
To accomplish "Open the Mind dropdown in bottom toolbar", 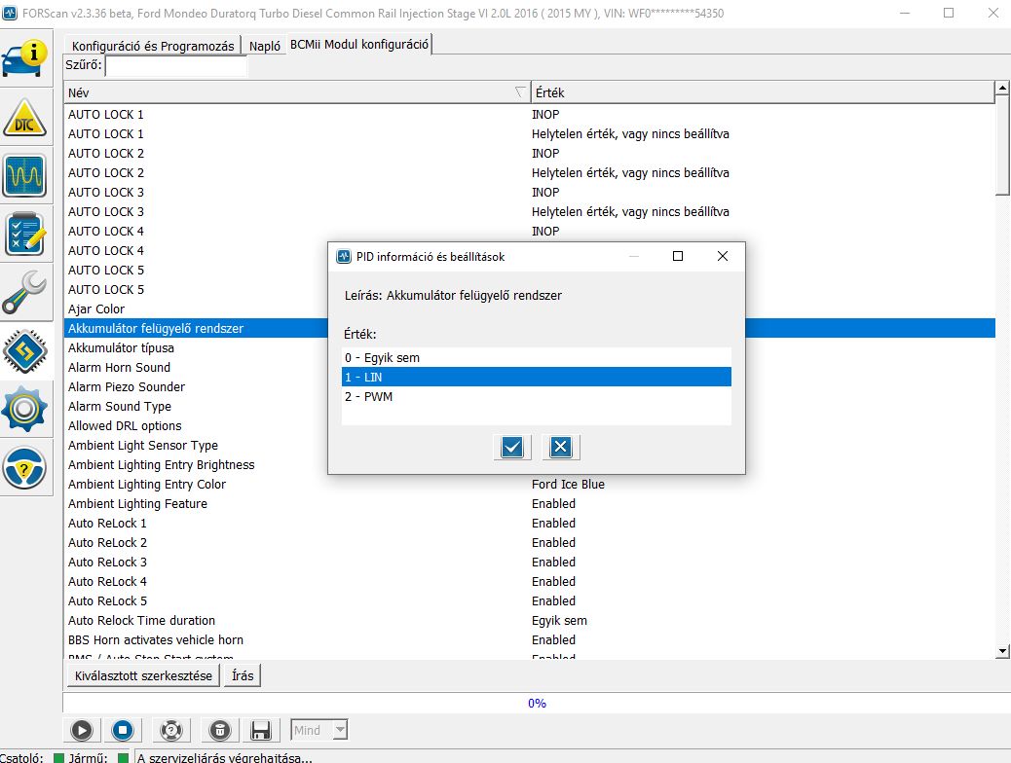I will pos(319,730).
